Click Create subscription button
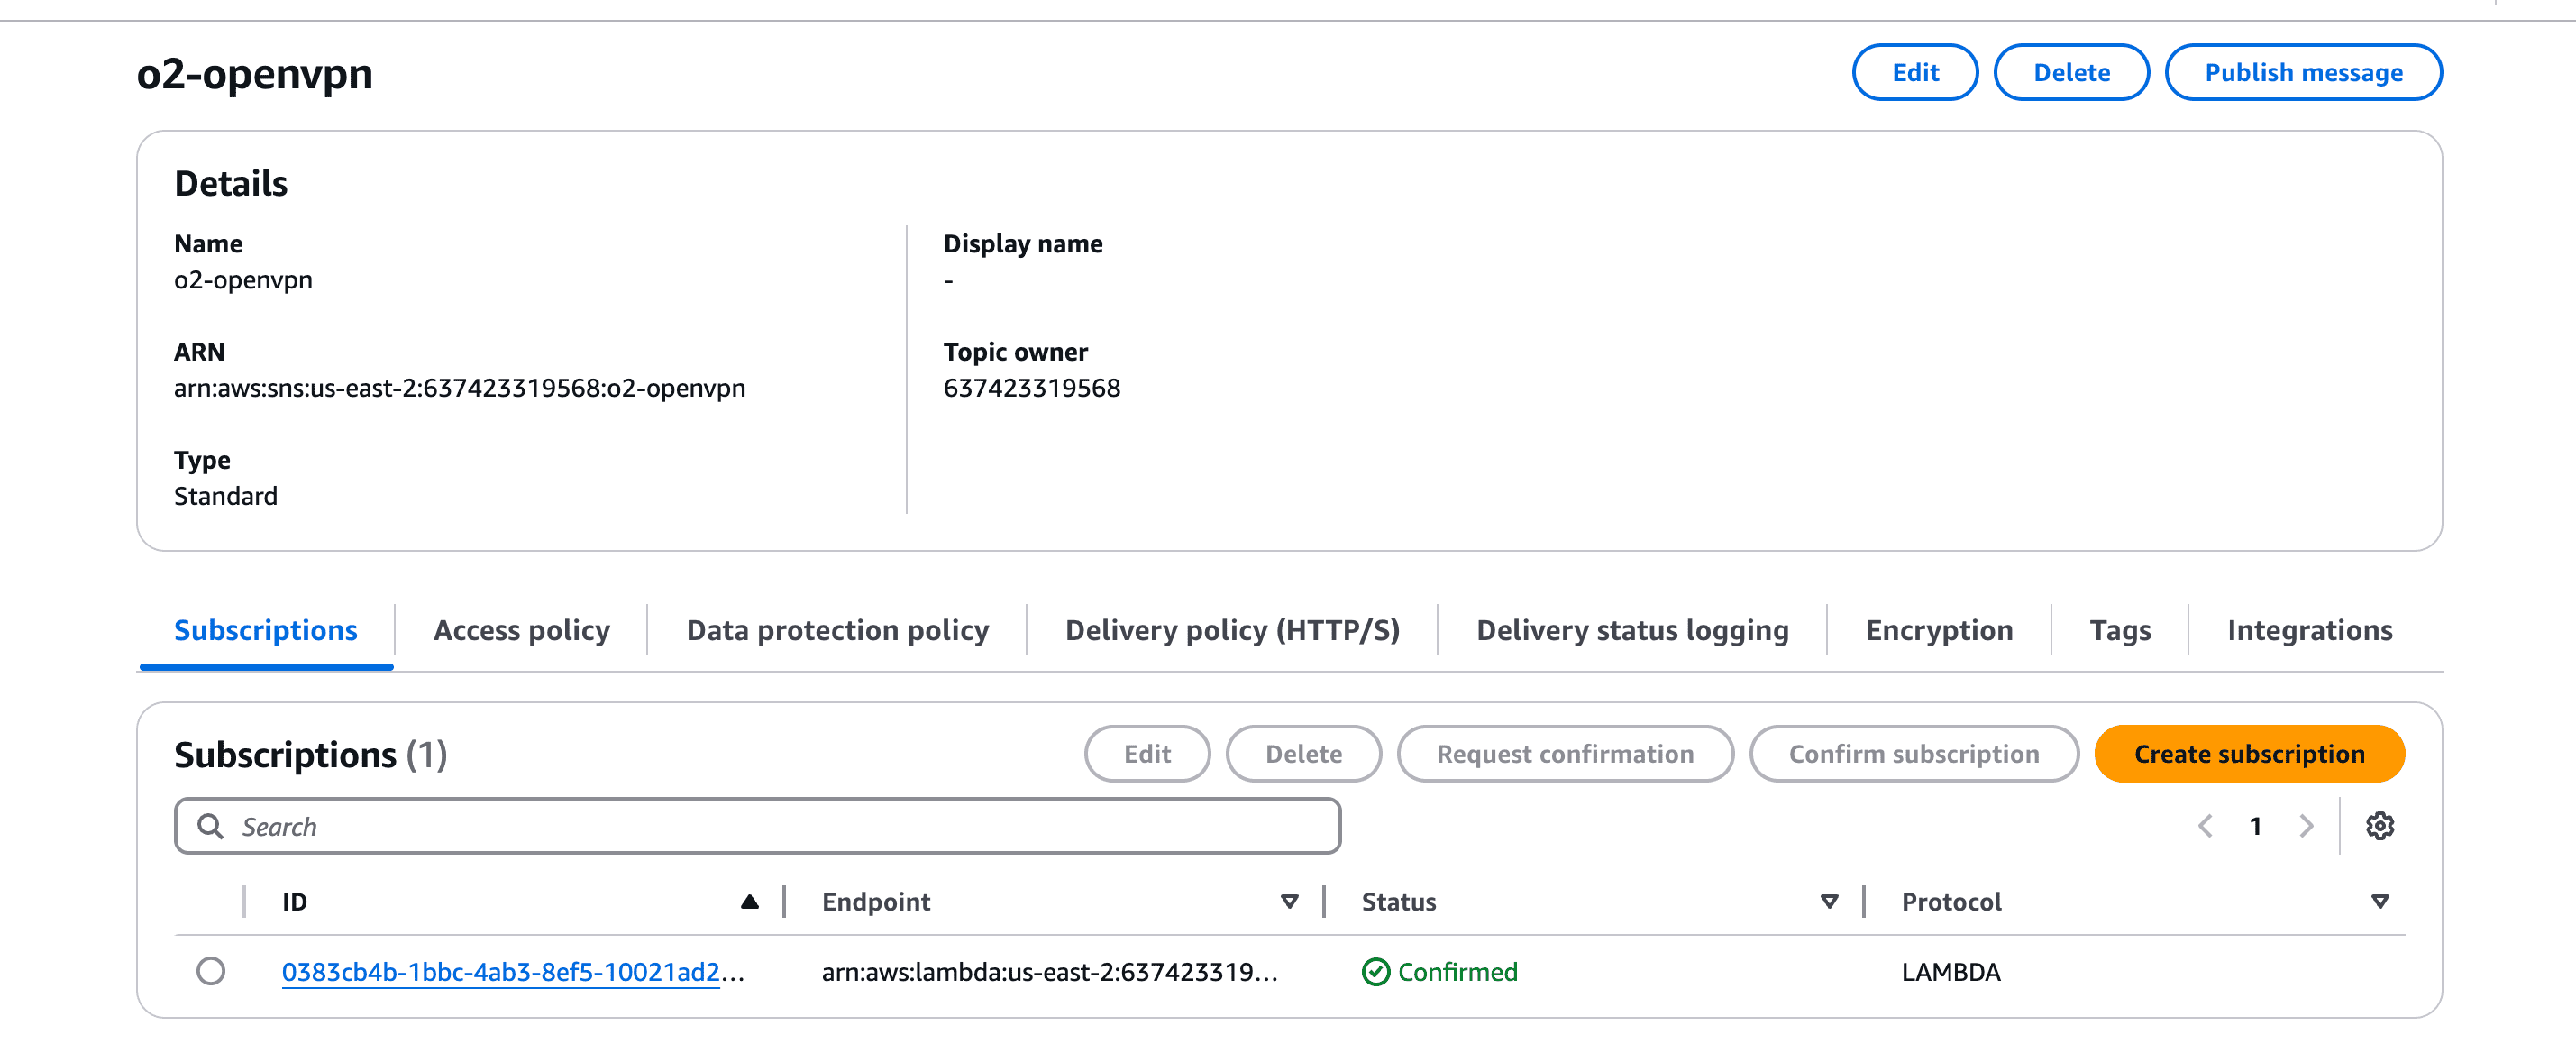This screenshot has height=1053, width=2576. (2248, 754)
